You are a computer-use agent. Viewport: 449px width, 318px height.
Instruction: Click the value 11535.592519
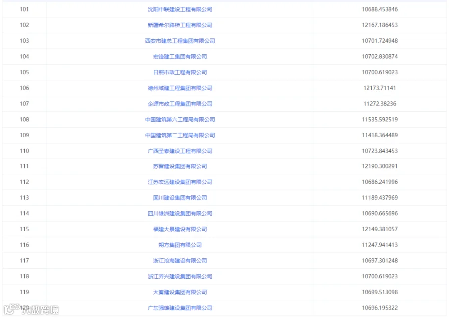pyautogui.click(x=380, y=120)
